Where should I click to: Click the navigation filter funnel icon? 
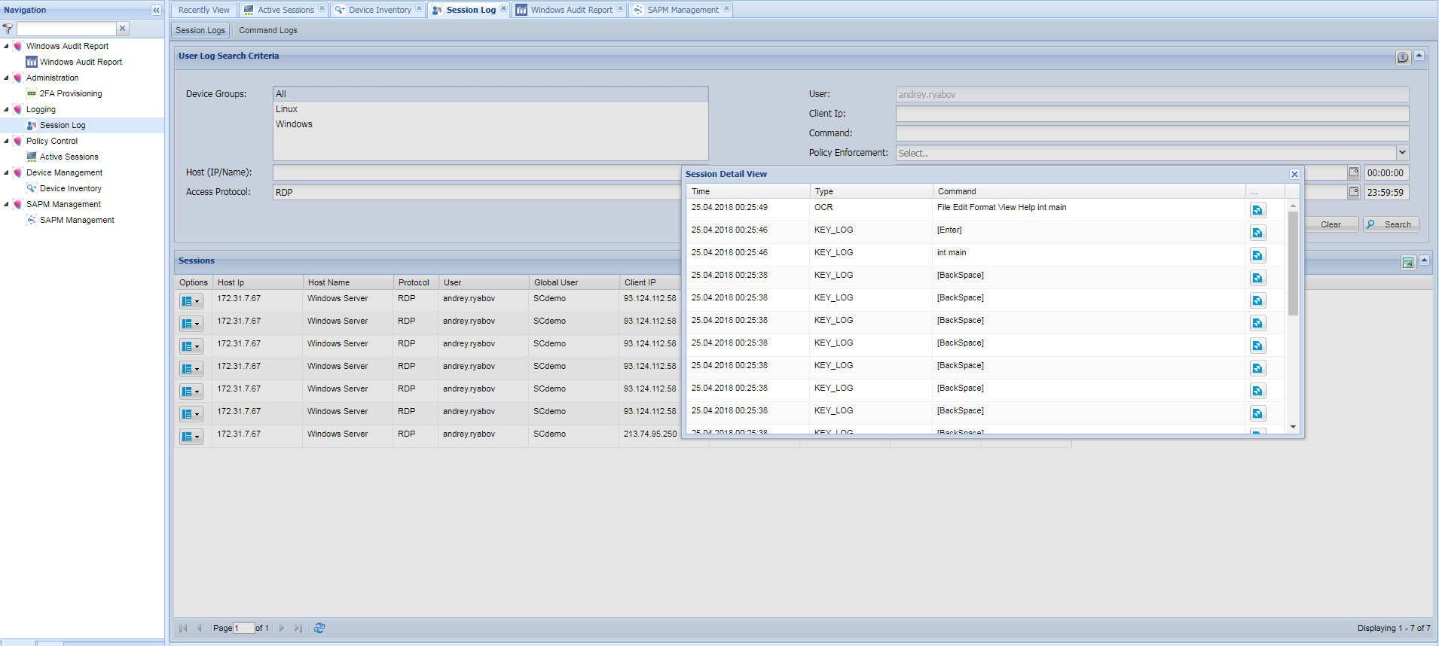pos(8,29)
